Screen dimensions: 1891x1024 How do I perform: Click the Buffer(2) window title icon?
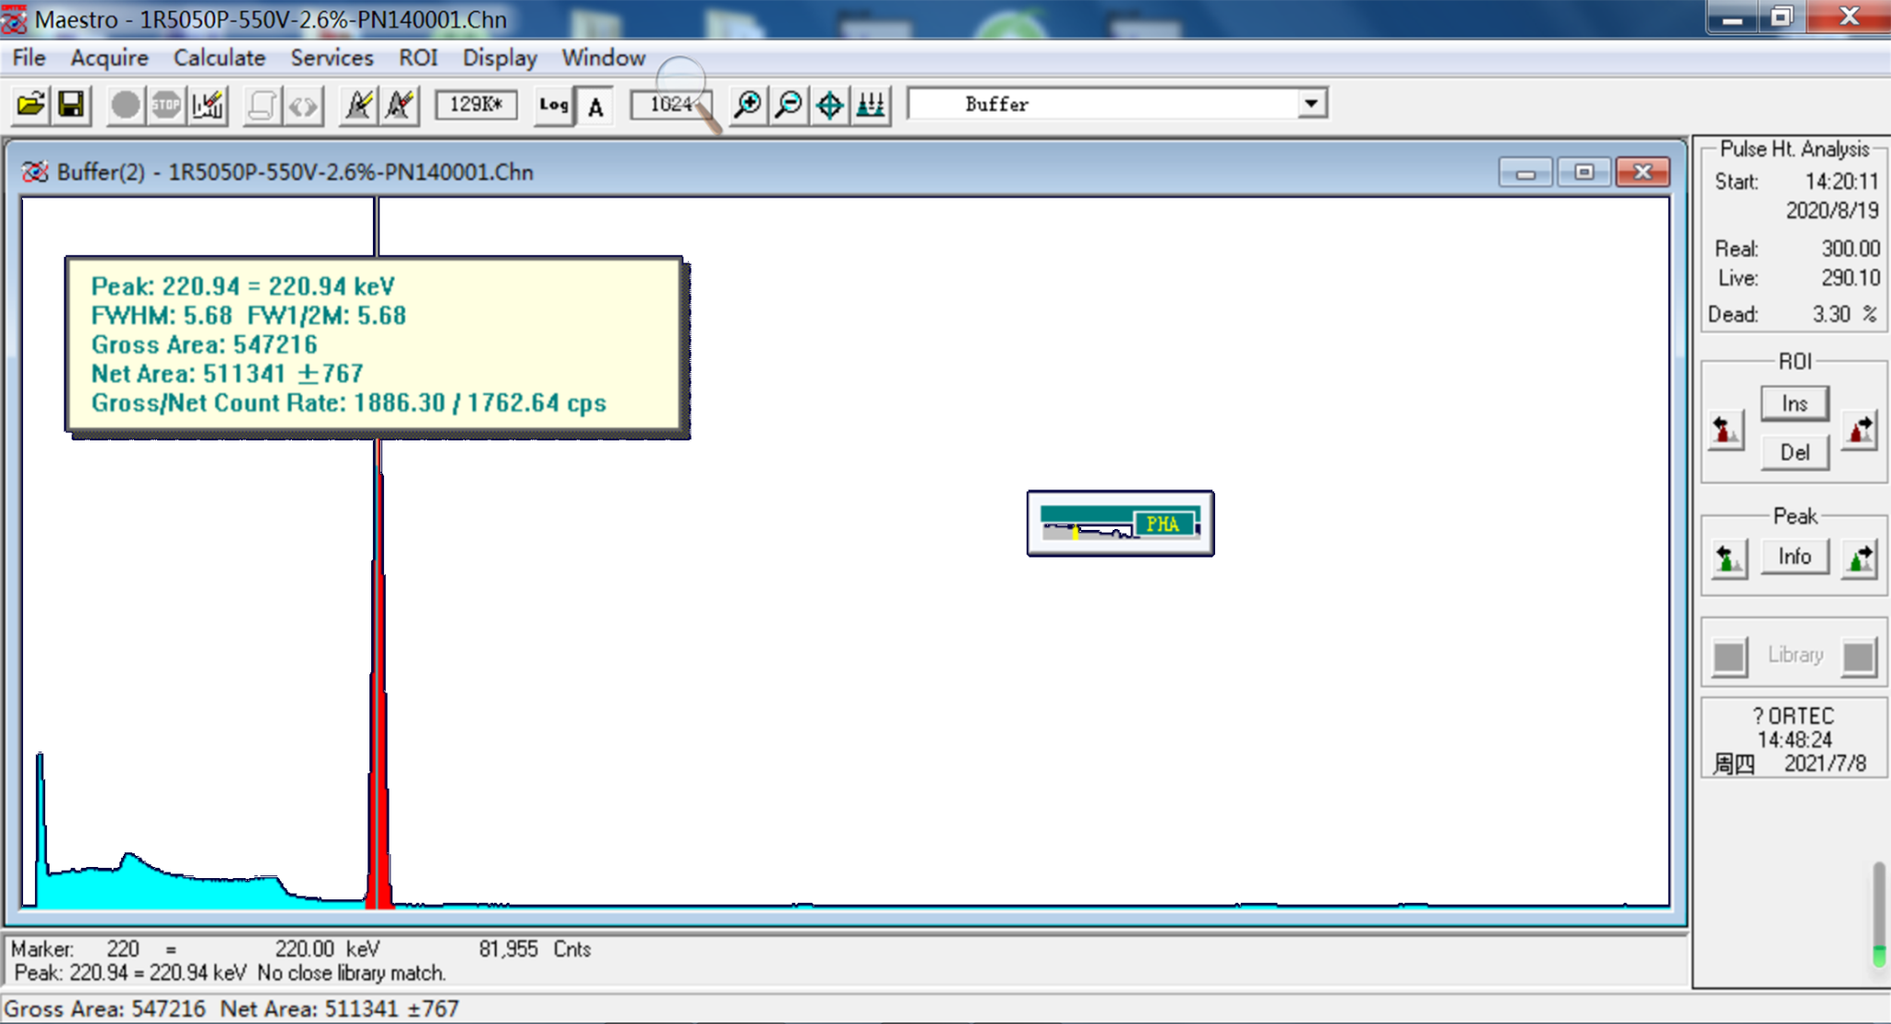point(35,173)
